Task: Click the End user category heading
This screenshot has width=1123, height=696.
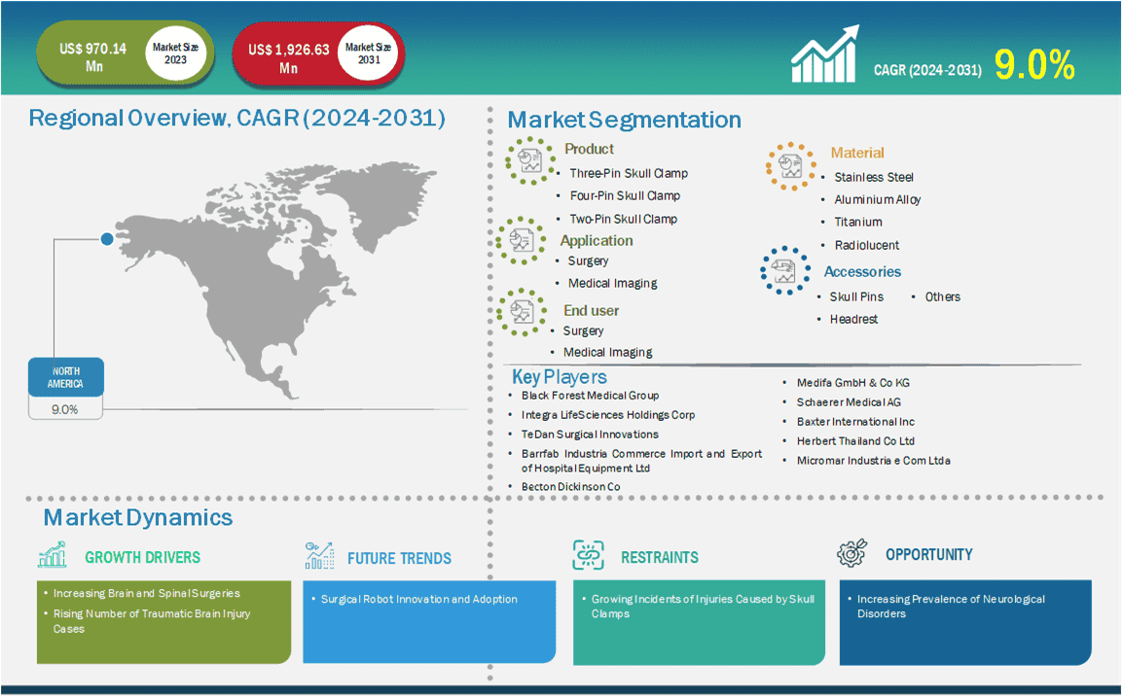Action: [x=591, y=310]
